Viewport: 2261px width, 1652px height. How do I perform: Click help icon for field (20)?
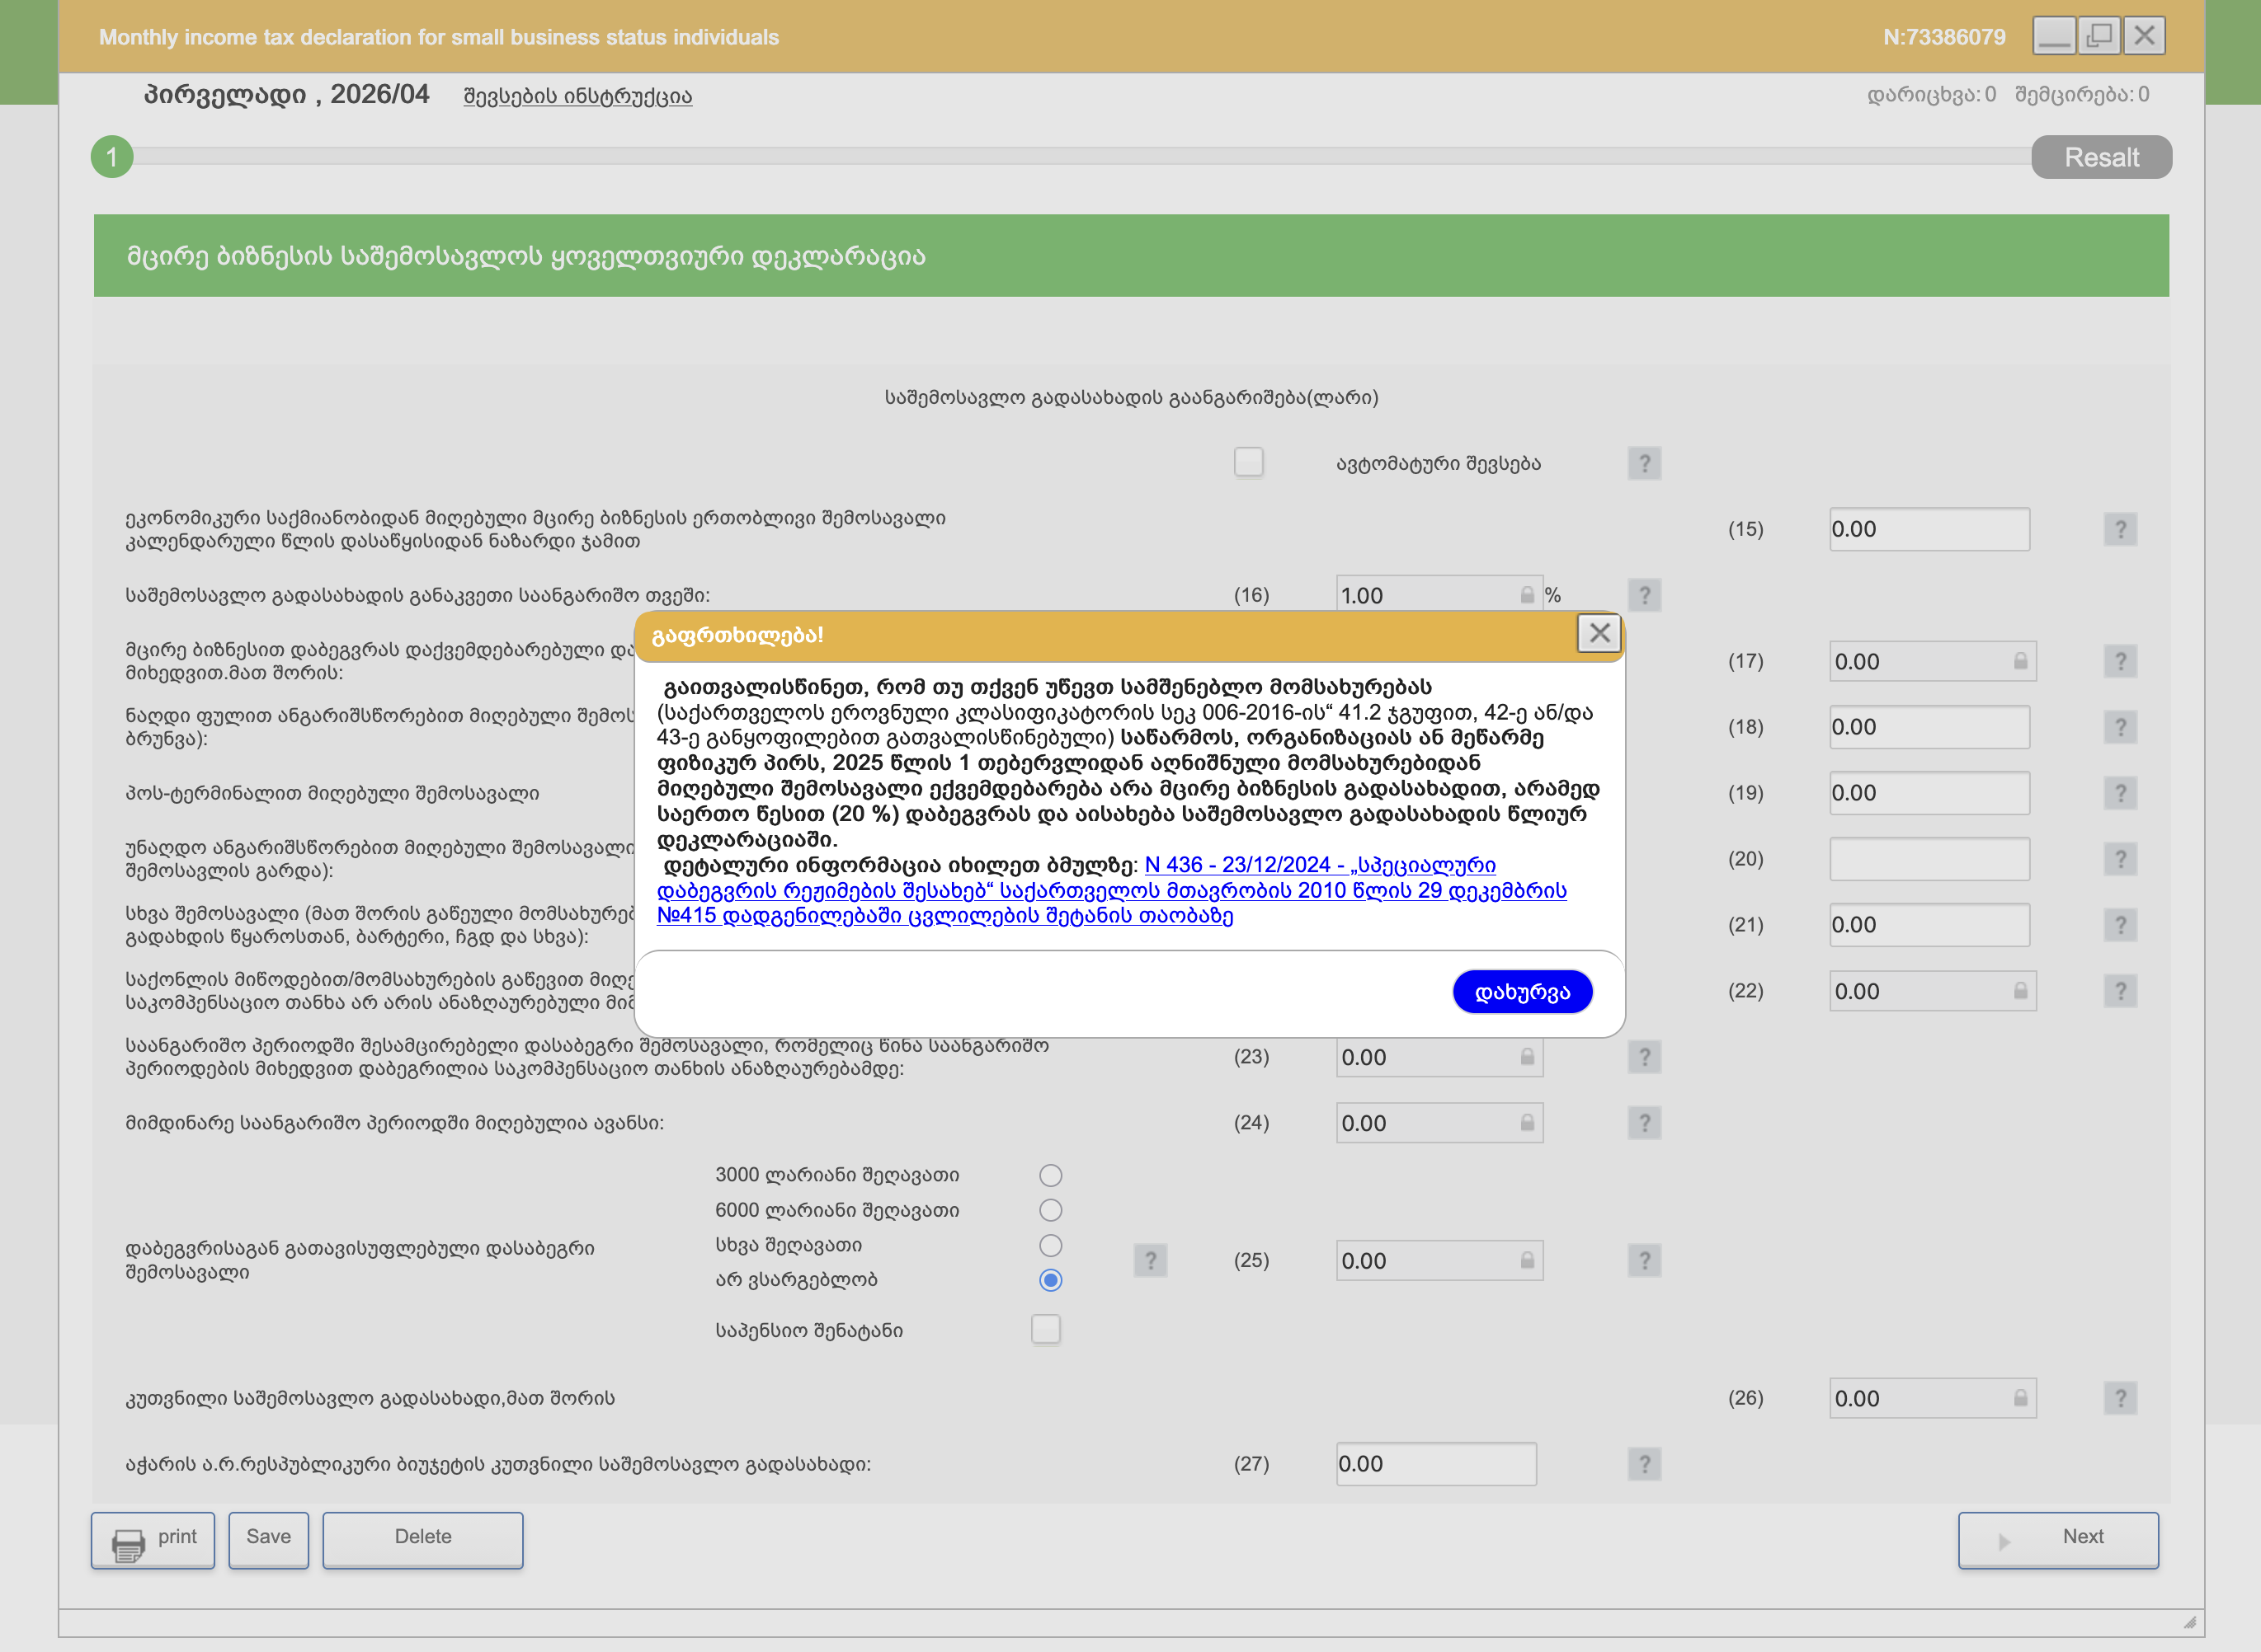(2120, 859)
